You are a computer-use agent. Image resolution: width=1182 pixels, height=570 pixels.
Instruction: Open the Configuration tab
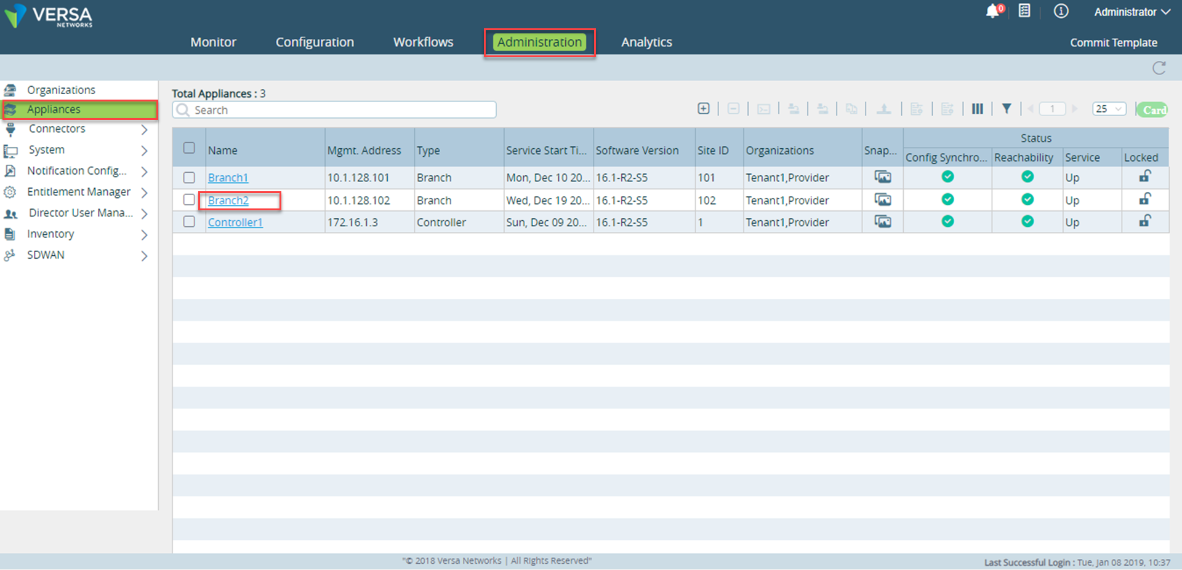point(315,42)
